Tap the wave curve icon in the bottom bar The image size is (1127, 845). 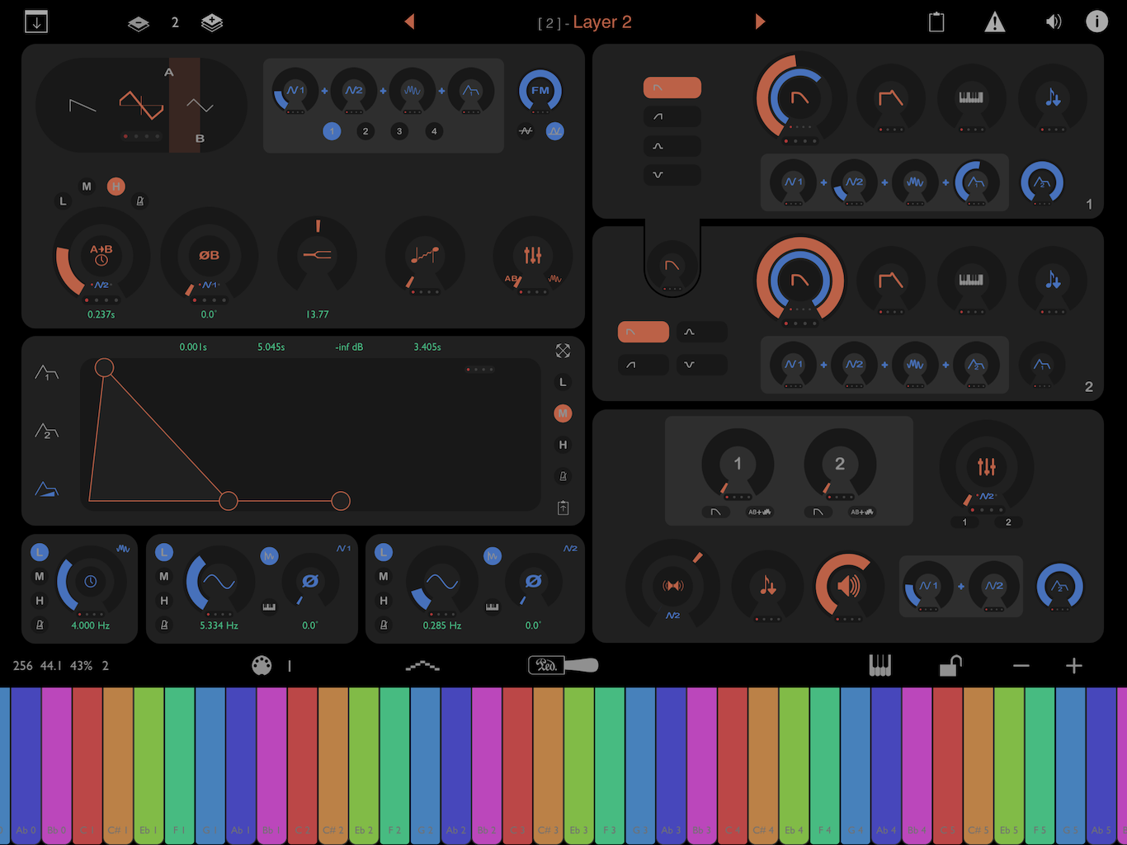click(422, 666)
